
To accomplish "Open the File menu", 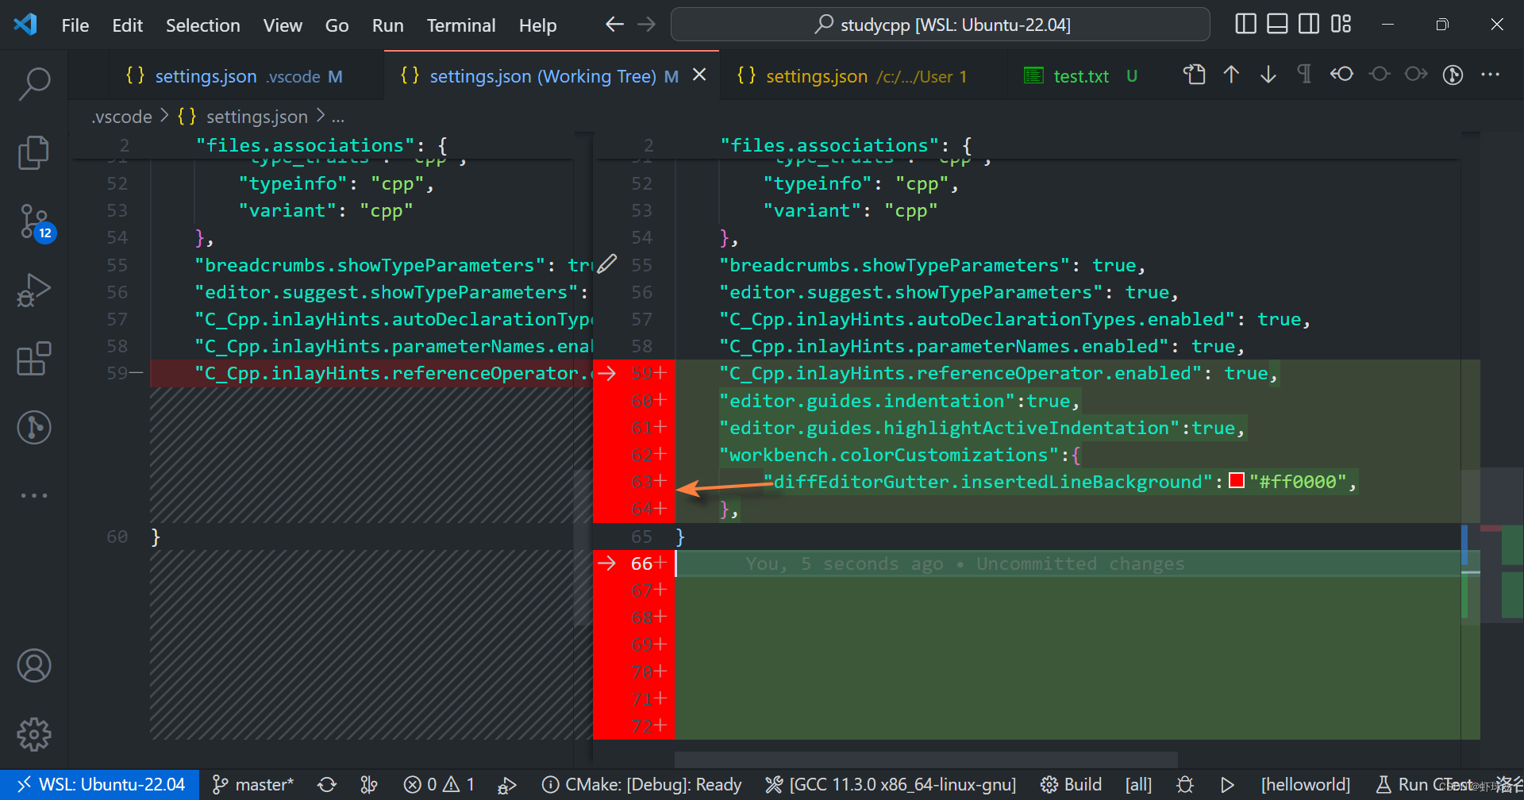I will [x=75, y=25].
